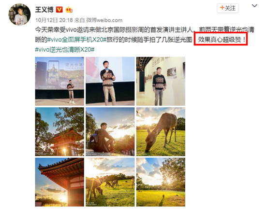Open the username 王义博 link

44,10
